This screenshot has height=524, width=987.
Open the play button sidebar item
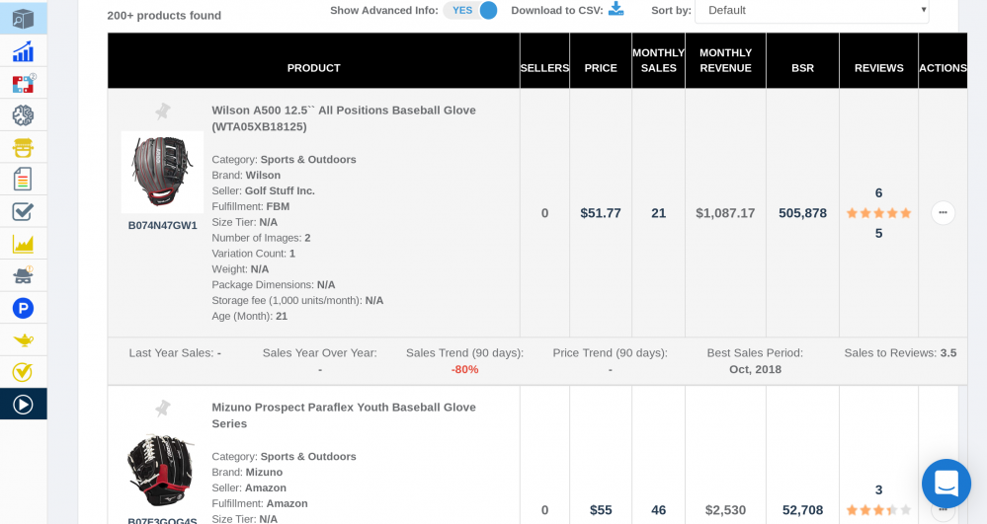coord(23,405)
